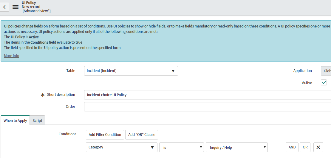This screenshot has width=331, height=158.
Task: Switch to the Script tab
Action: pos(37,121)
